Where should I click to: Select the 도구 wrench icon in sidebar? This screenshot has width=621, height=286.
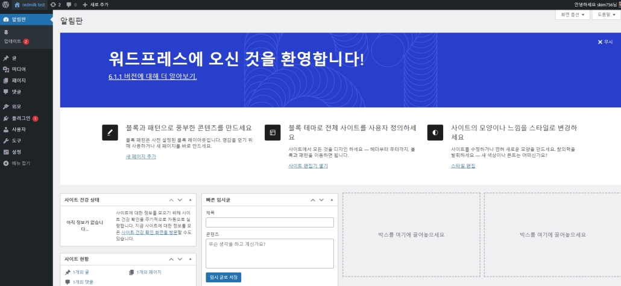tap(5, 141)
